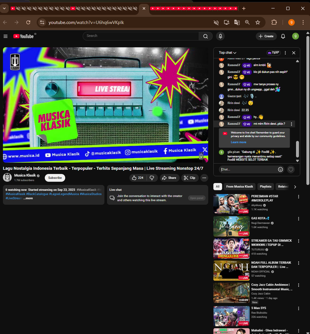
Task: Send a heart reaction in chat
Action: 291,170
